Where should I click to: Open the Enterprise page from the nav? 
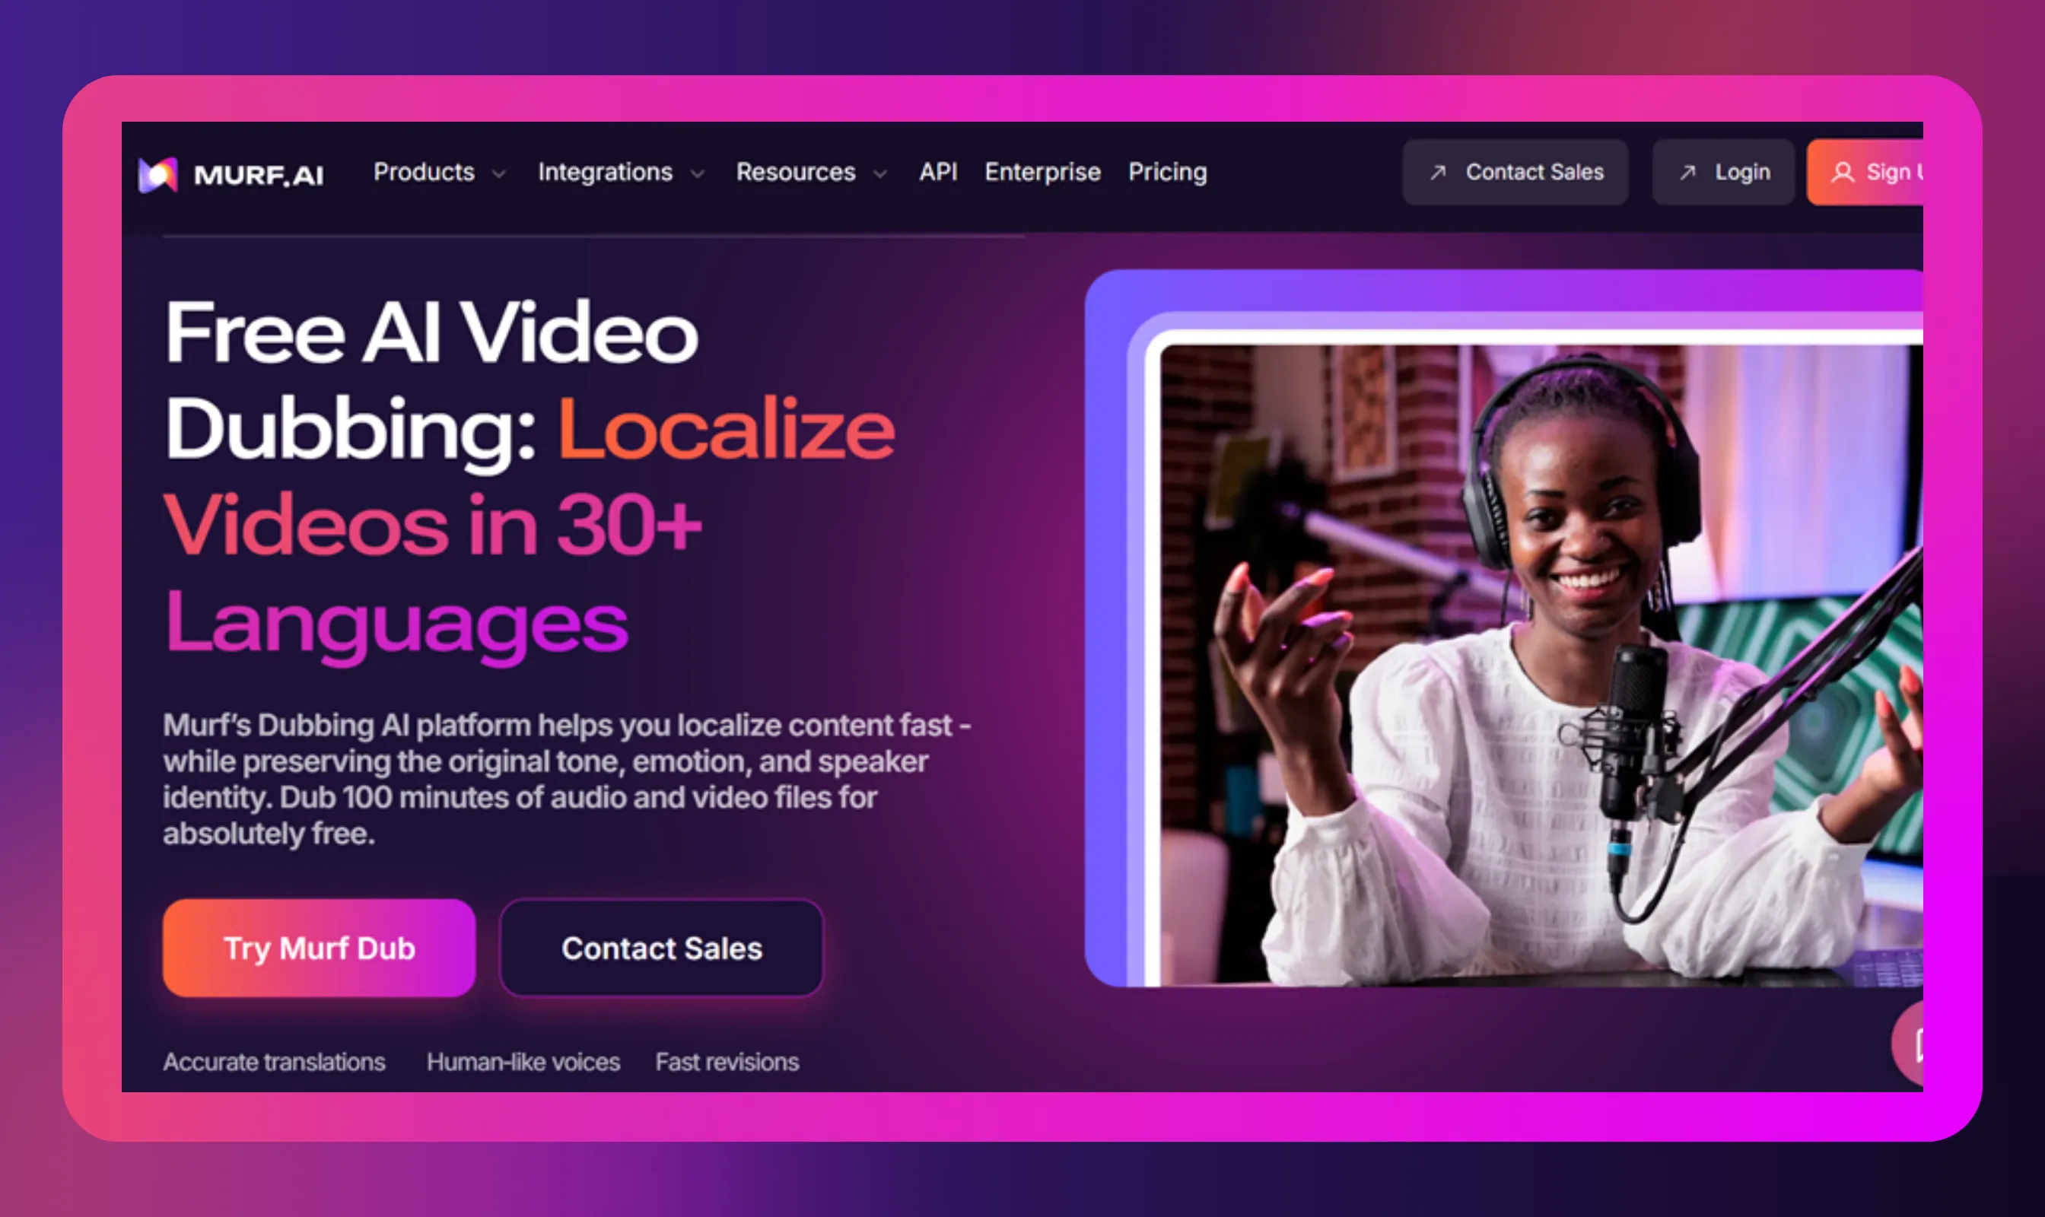click(1042, 172)
